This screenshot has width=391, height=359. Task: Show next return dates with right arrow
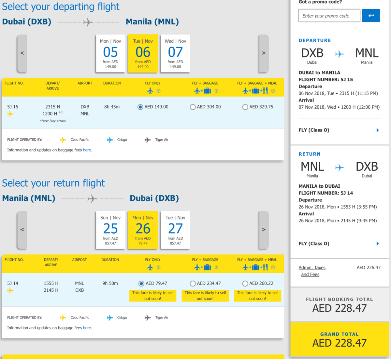[264, 230]
